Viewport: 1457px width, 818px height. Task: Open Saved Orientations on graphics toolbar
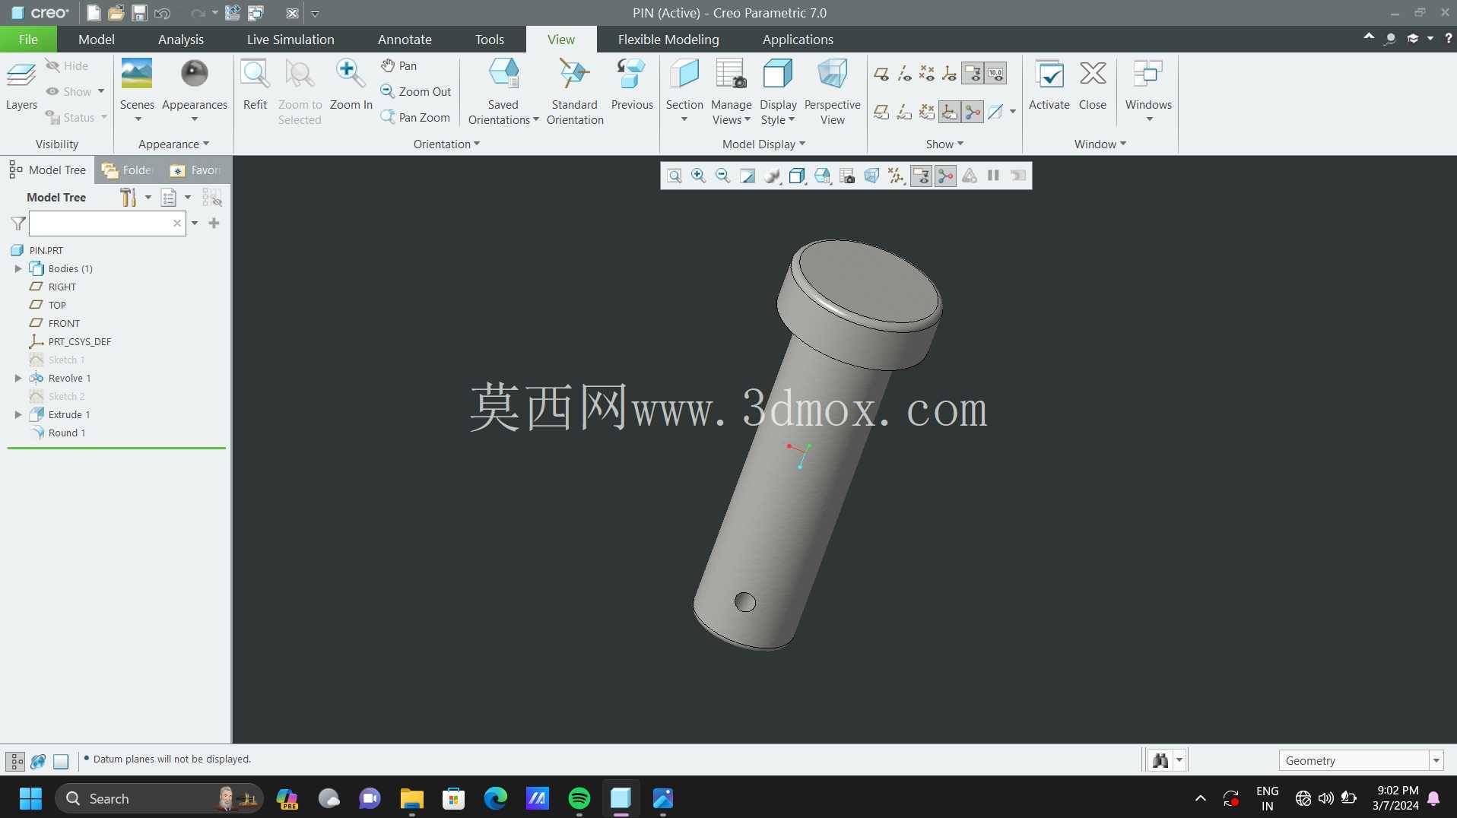tap(822, 176)
